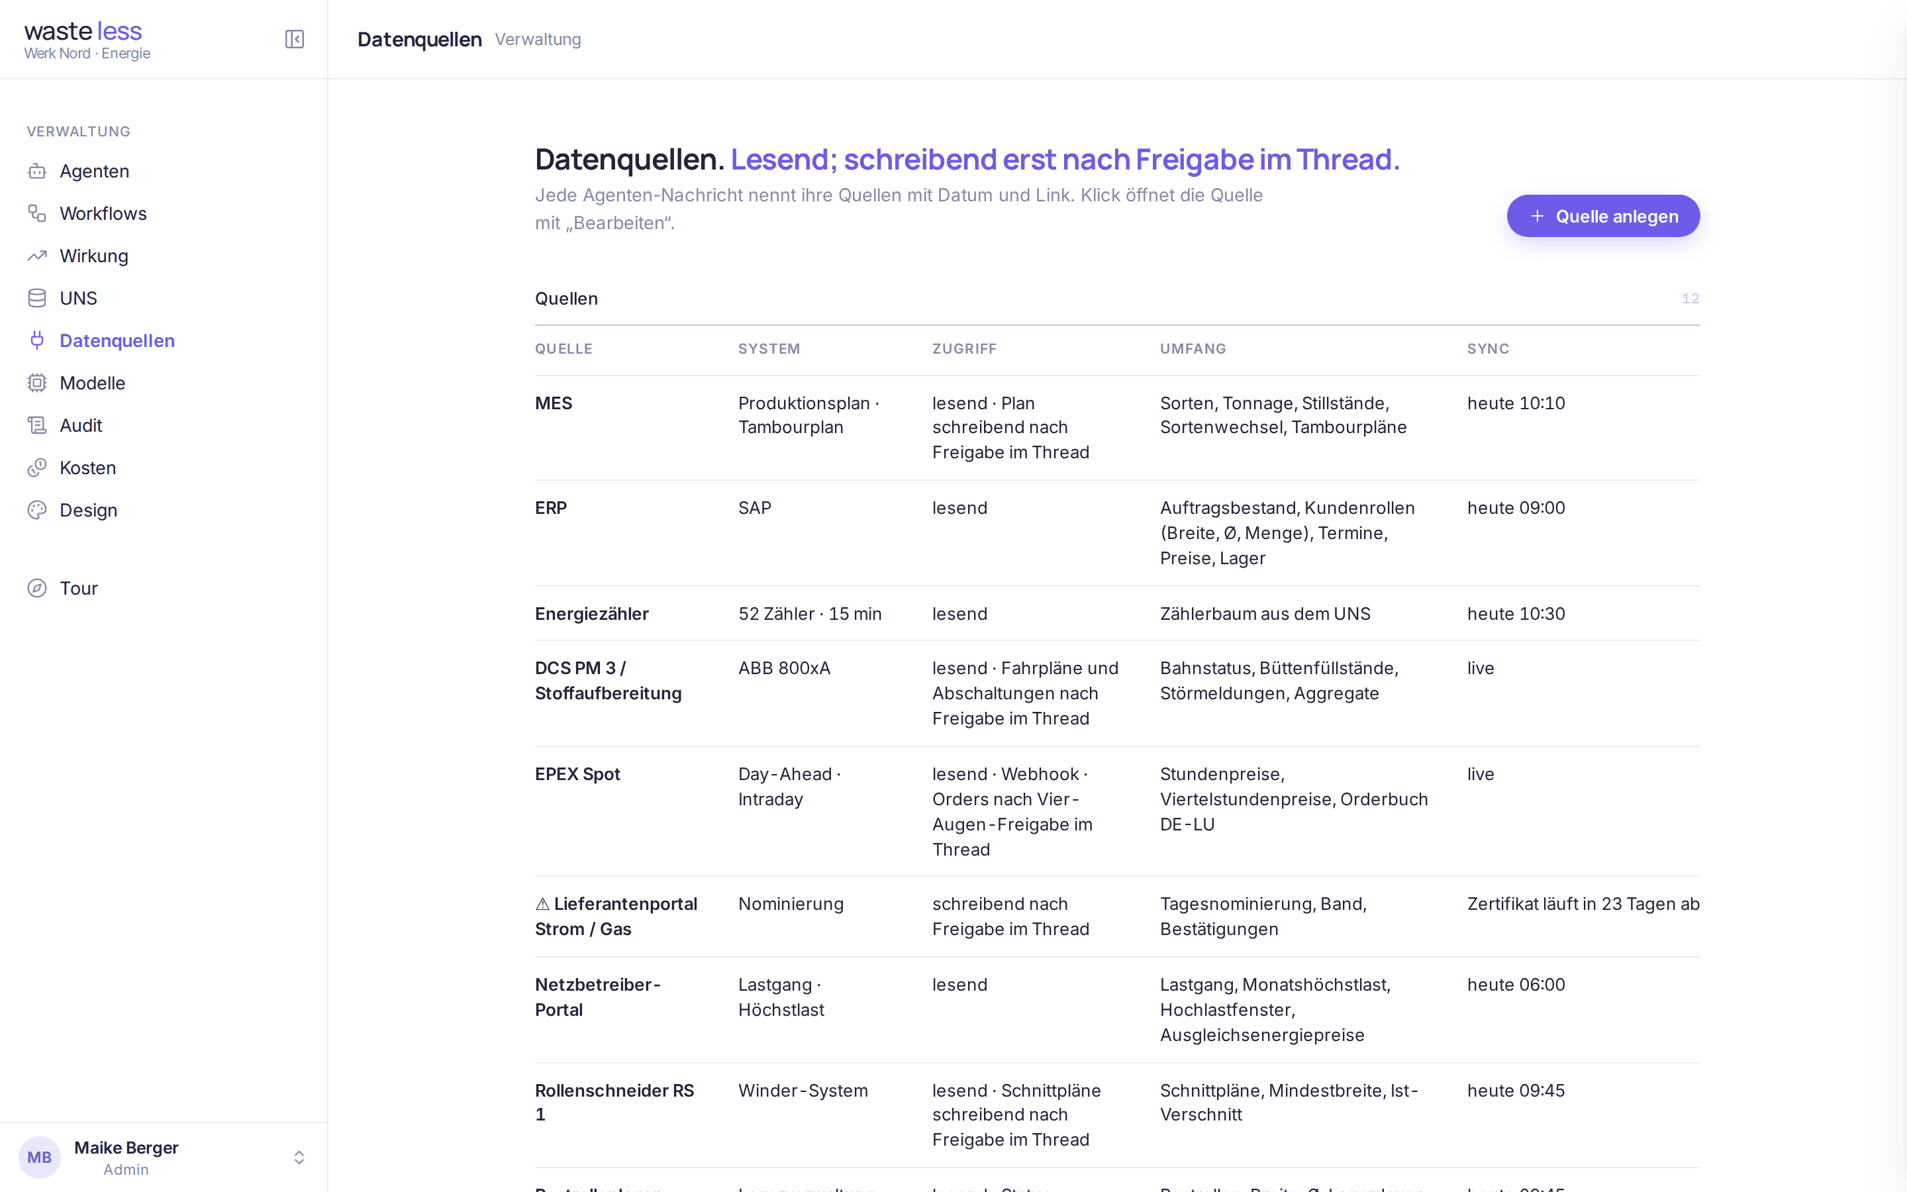Click the Modelle chip icon
1907x1192 pixels.
pos(37,383)
